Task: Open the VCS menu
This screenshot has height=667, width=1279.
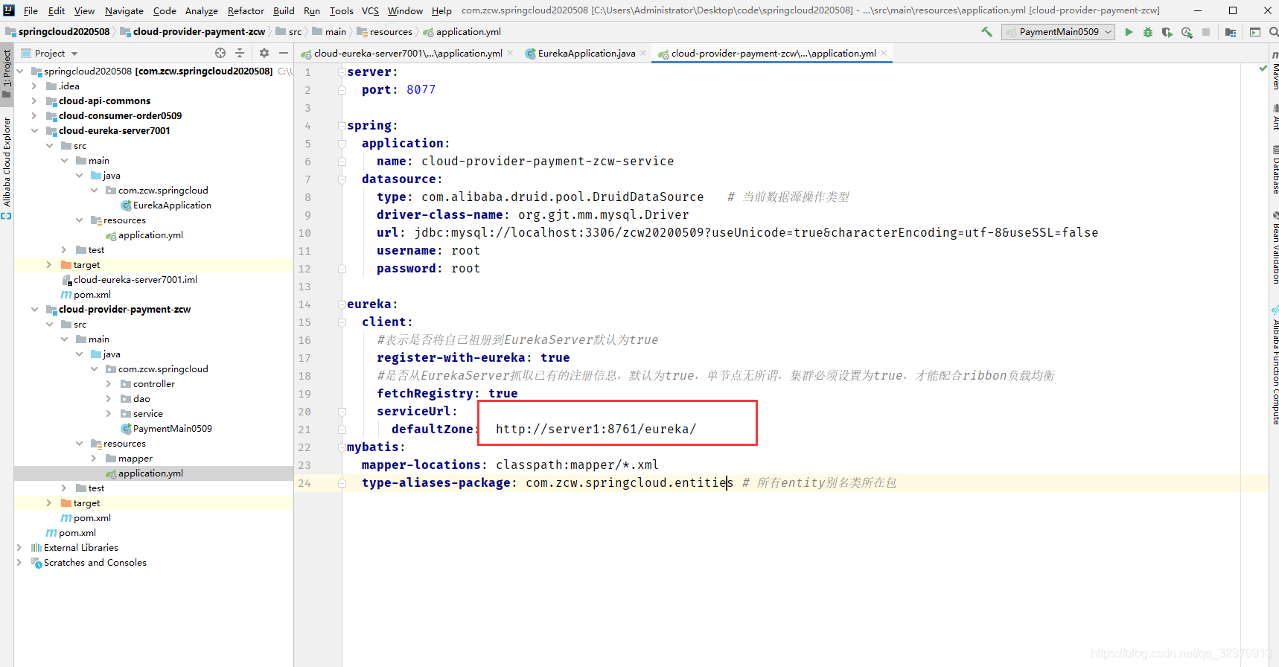Action: [x=370, y=10]
